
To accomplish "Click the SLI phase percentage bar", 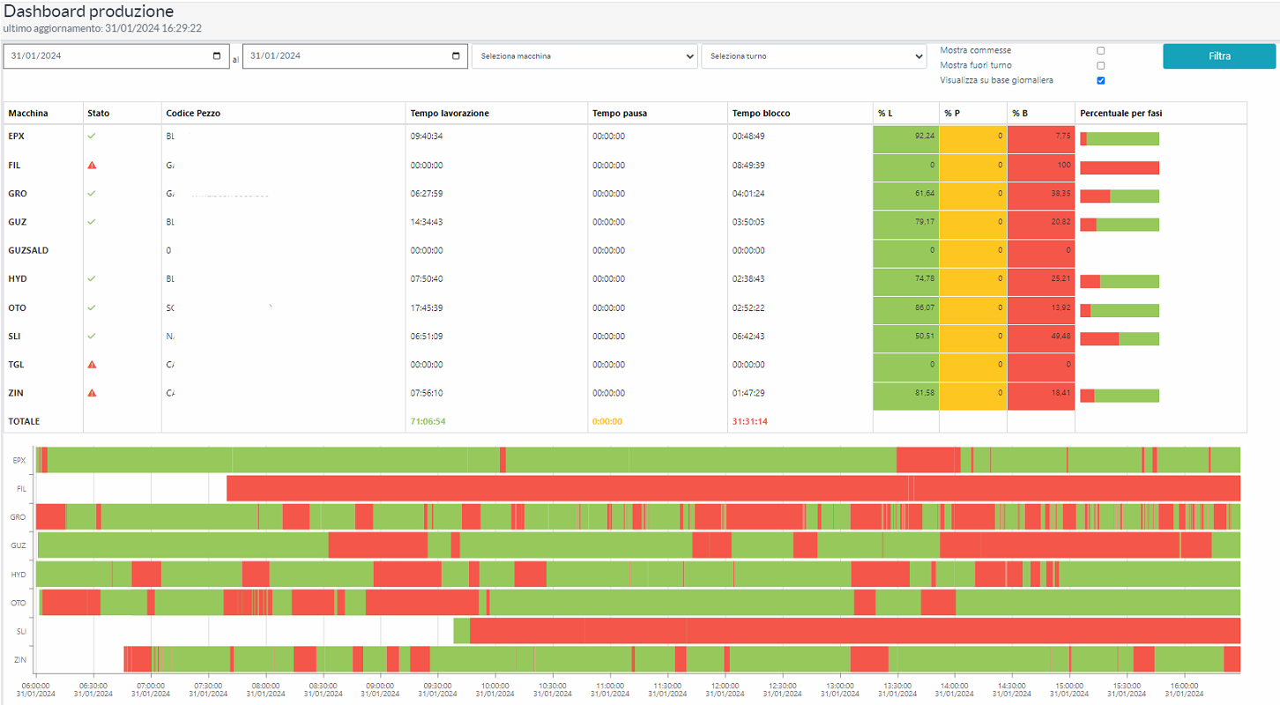I will 1120,338.
